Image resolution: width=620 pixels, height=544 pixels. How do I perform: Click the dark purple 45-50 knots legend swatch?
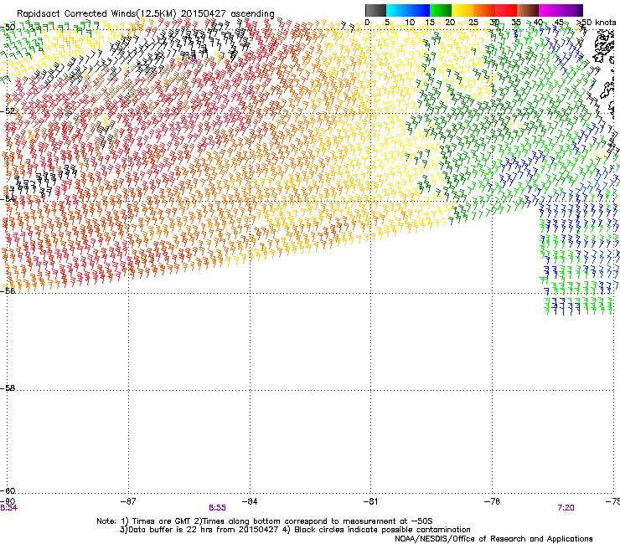pyautogui.click(x=571, y=10)
